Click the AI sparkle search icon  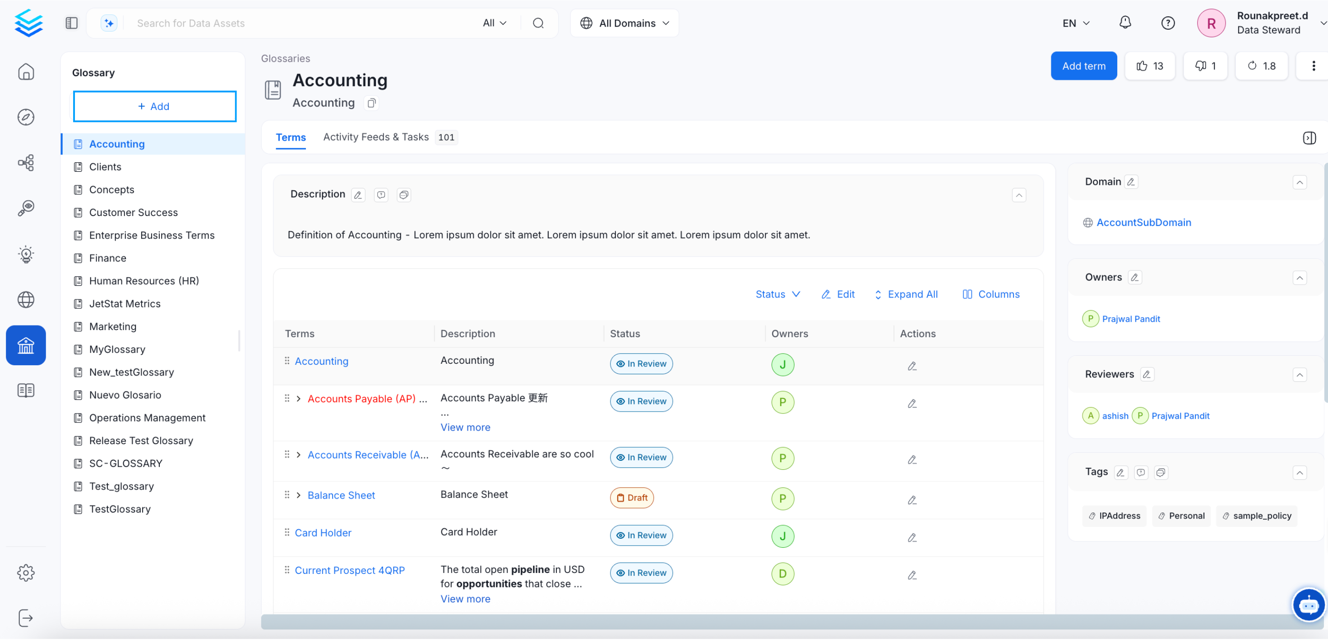(x=109, y=23)
